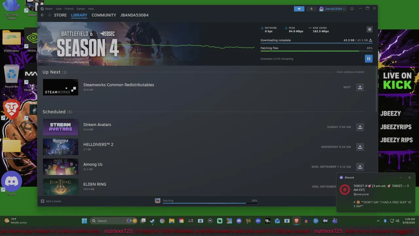
Task: Switch to the LIBRARY tab
Action: [x=79, y=15]
